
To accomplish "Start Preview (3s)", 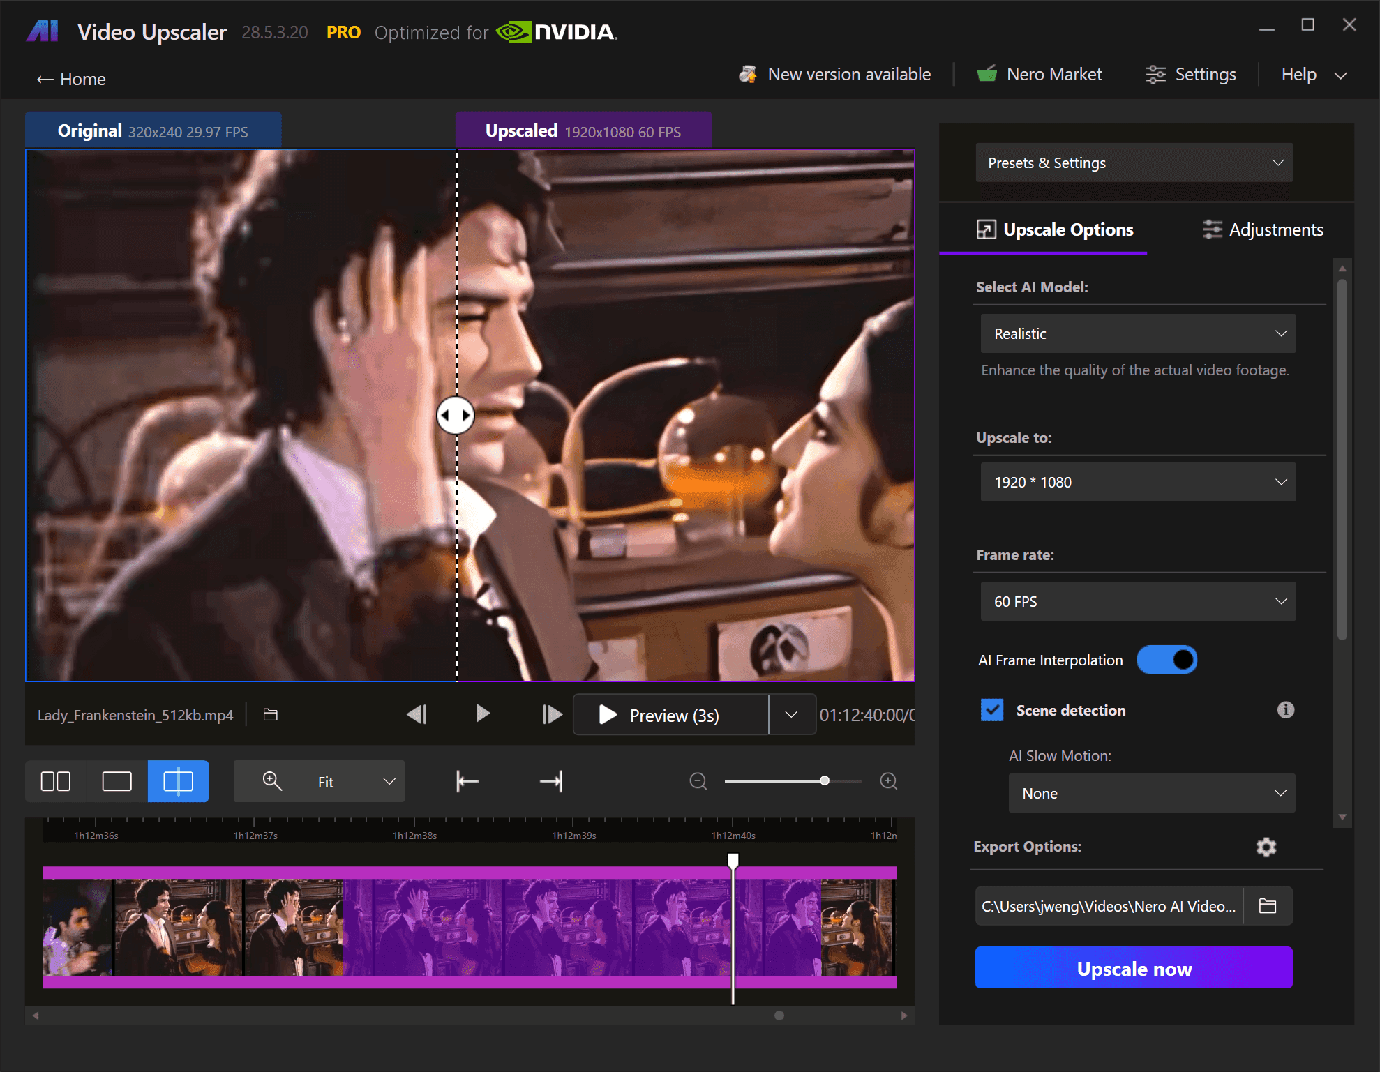I will (x=670, y=715).
